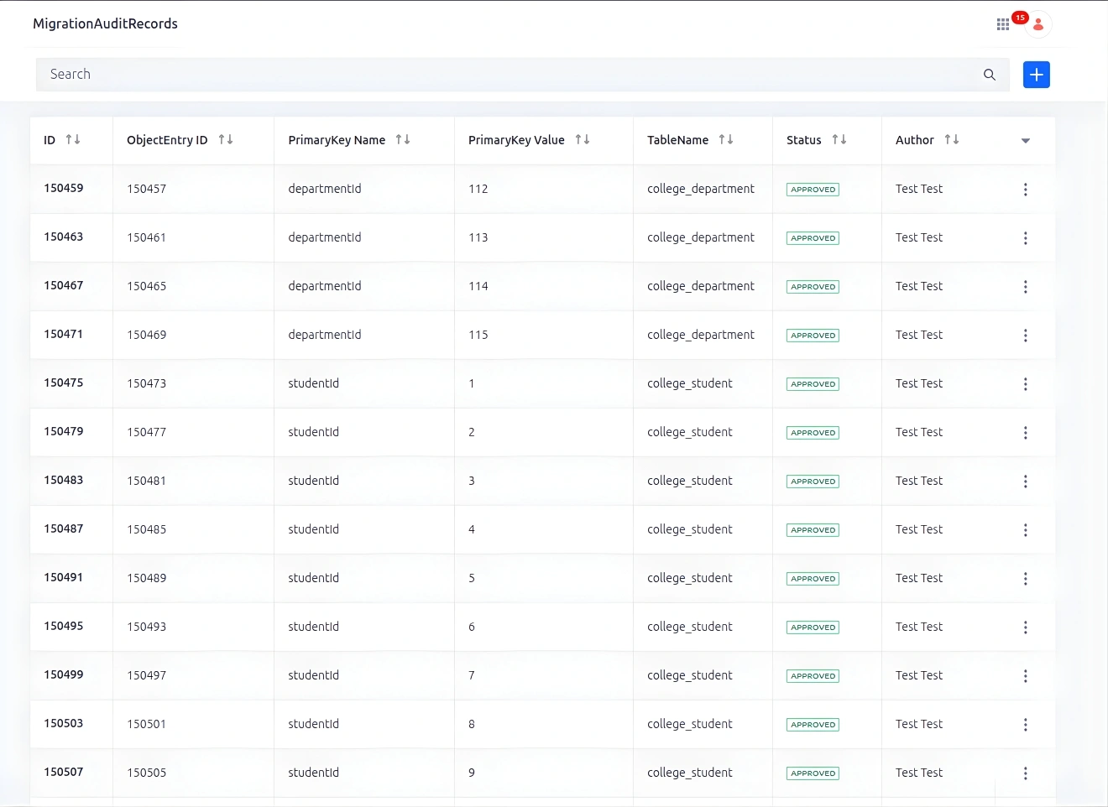Open record ID 150459
The image size is (1108, 807).
click(x=64, y=188)
